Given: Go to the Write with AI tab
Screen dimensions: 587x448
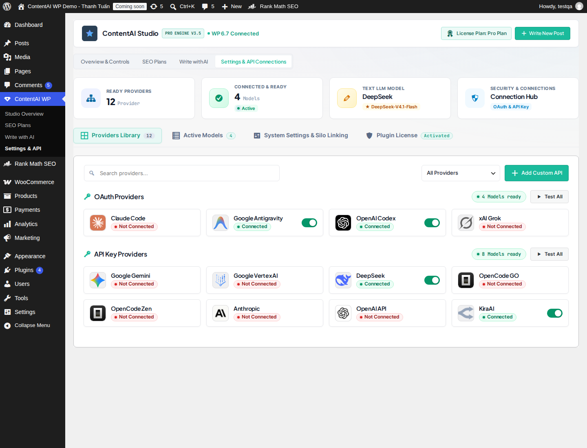Looking at the screenshot, I should click(194, 62).
